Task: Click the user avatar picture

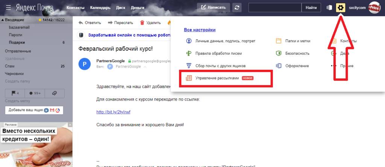Action: [x=374, y=8]
